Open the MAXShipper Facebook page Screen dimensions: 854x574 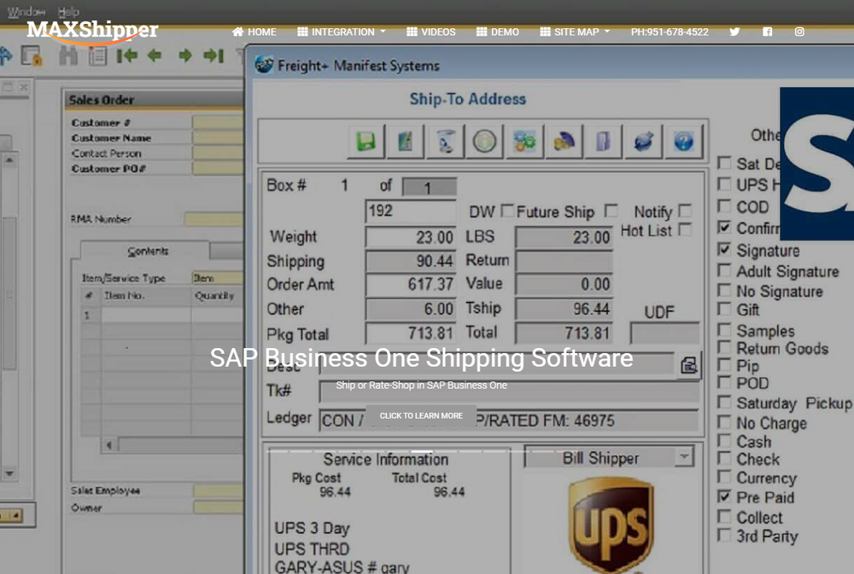(768, 32)
